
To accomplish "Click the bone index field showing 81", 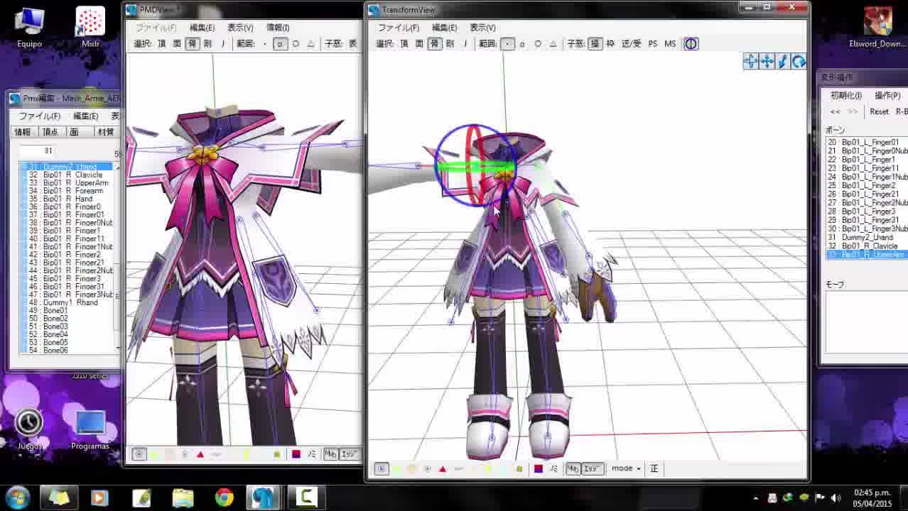I will click(x=38, y=150).
